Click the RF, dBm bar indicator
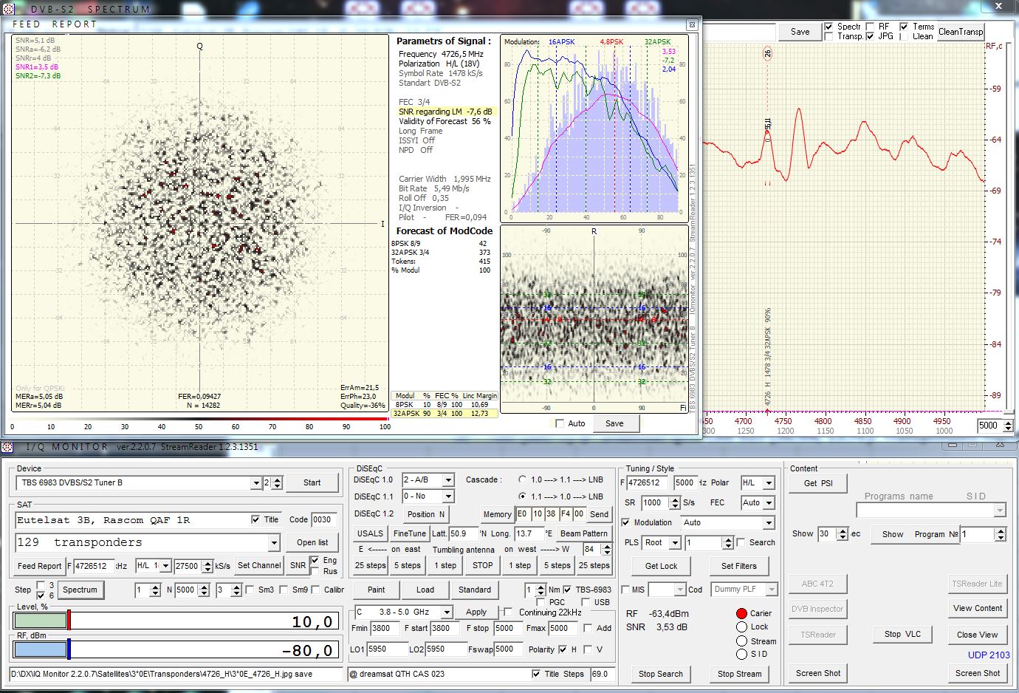 click(x=176, y=649)
